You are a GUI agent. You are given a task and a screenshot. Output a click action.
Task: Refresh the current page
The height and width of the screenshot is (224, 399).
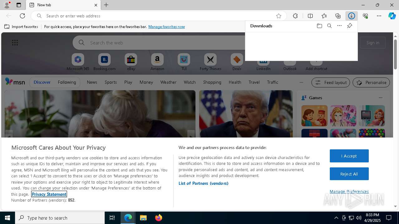pos(22,16)
